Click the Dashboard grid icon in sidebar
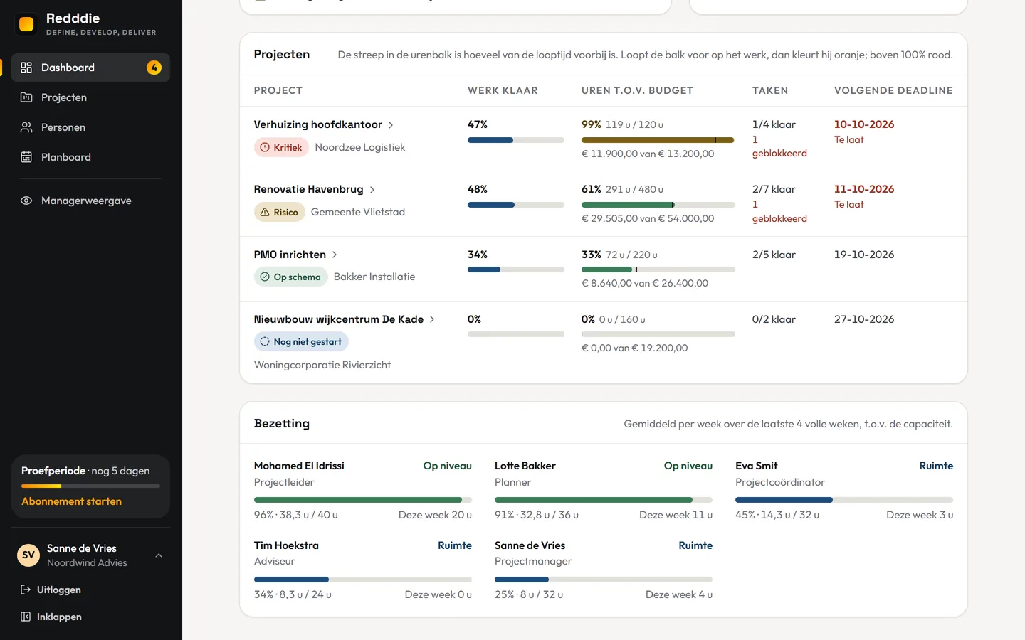1025x640 pixels. point(26,68)
